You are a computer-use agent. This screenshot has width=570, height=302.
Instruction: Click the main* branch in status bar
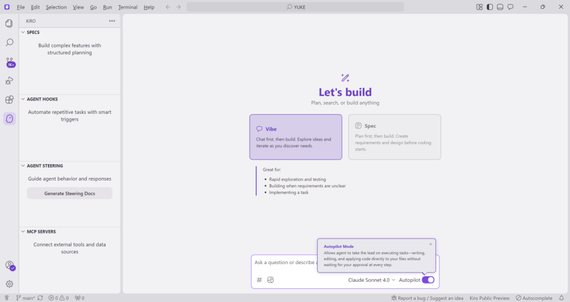(x=25, y=298)
